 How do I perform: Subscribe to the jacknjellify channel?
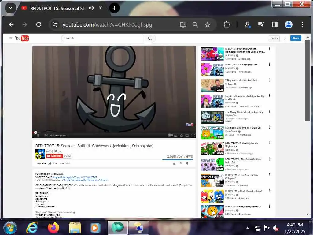(55, 156)
